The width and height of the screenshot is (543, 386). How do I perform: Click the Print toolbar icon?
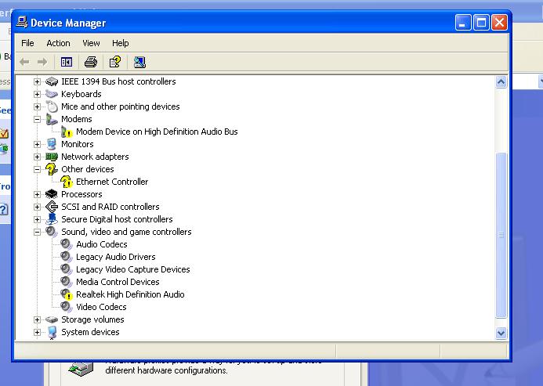(91, 62)
